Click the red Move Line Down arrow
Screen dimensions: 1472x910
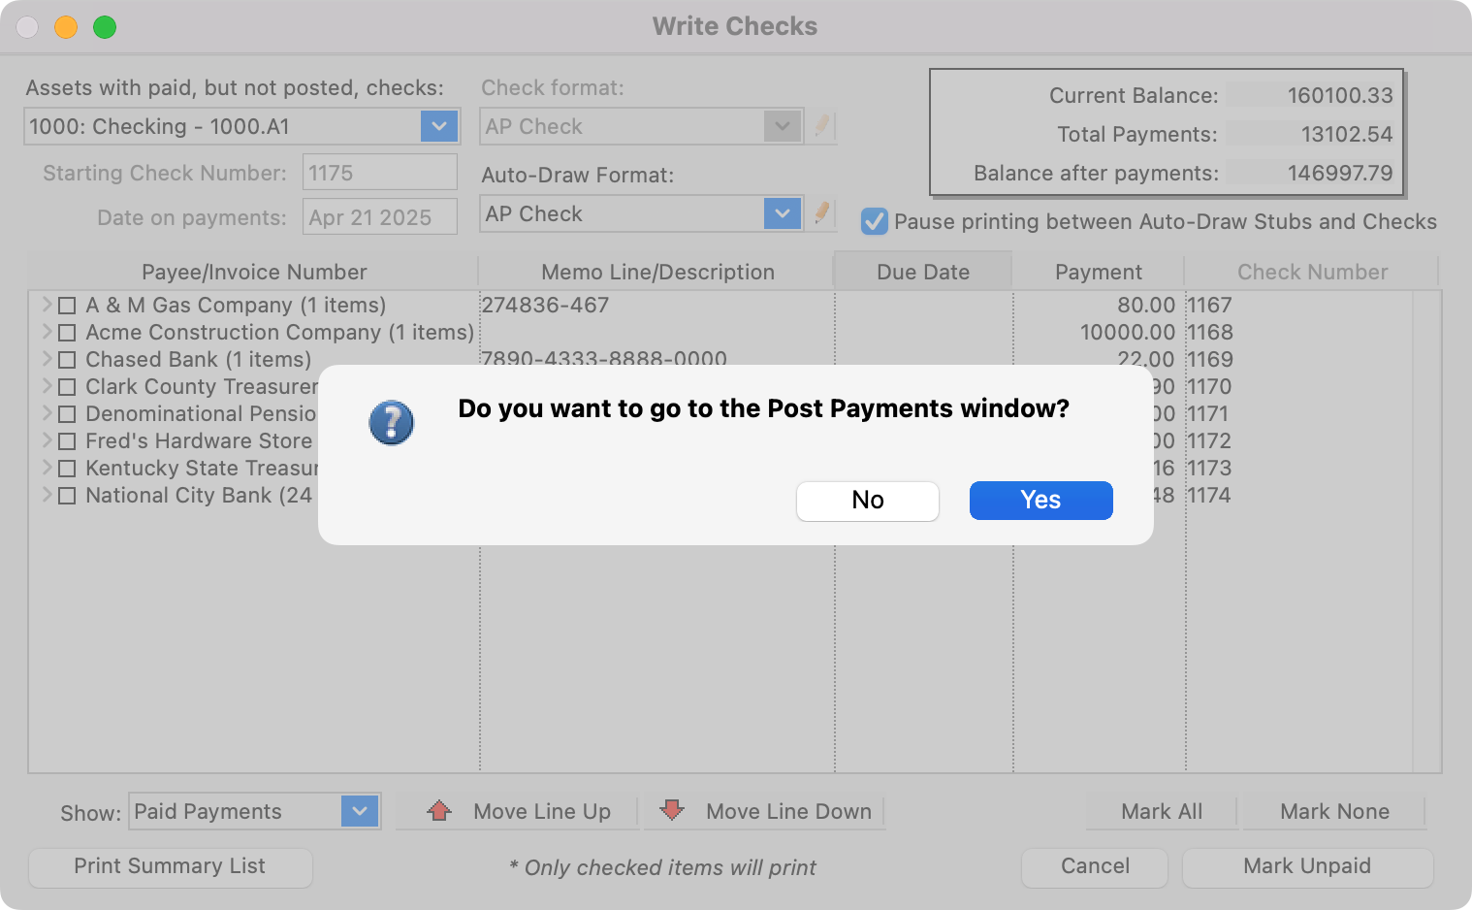click(671, 811)
